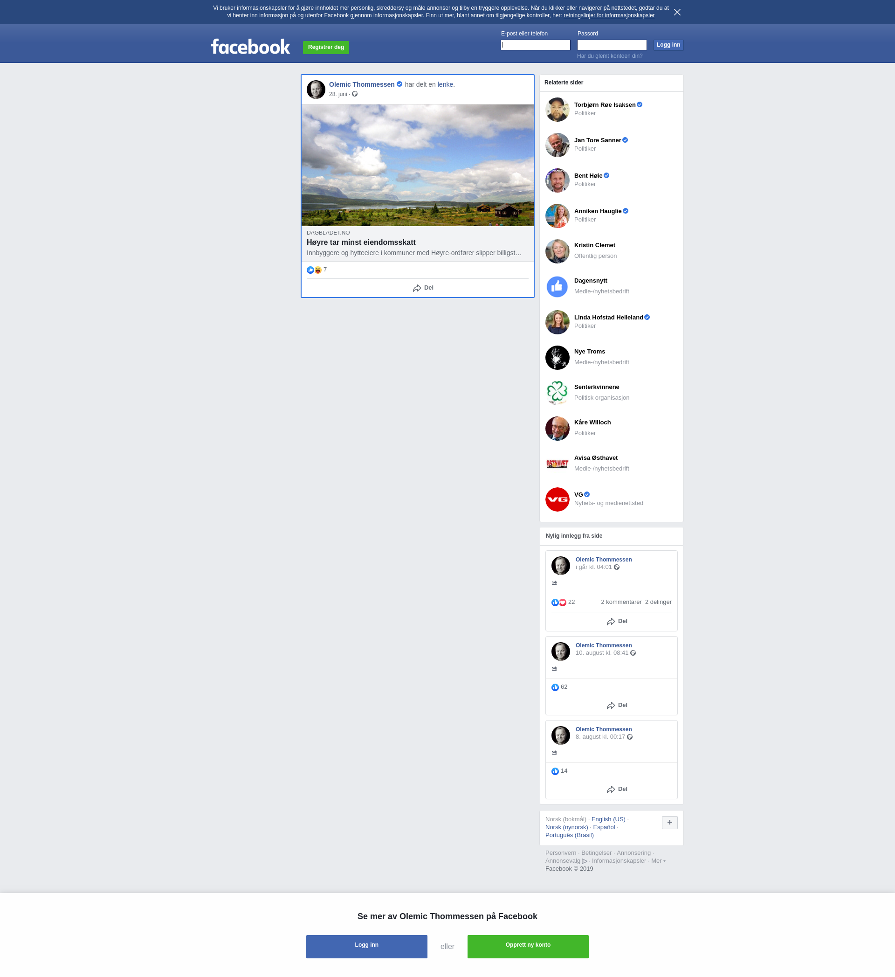Screen dimensions: 895x977
Task: Click the reaction emoji icons showing 7
Action: tap(314, 270)
